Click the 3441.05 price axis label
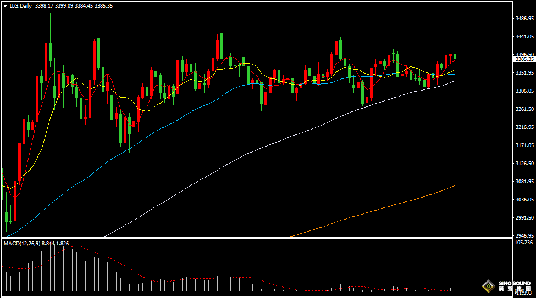This screenshot has height=298, width=536. click(x=524, y=37)
